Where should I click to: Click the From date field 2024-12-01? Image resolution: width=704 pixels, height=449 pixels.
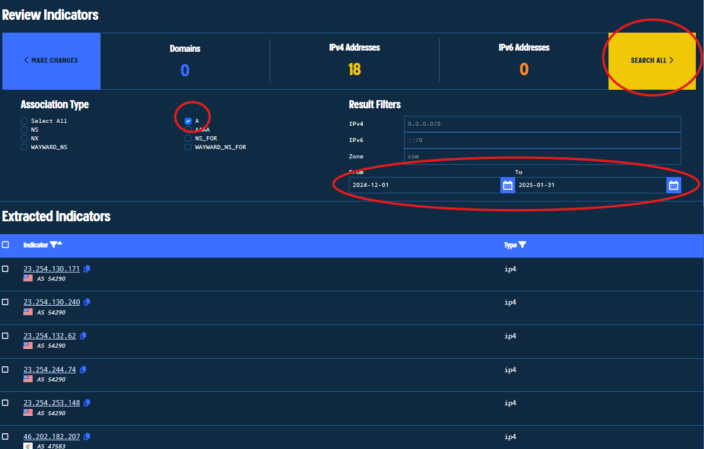point(424,185)
